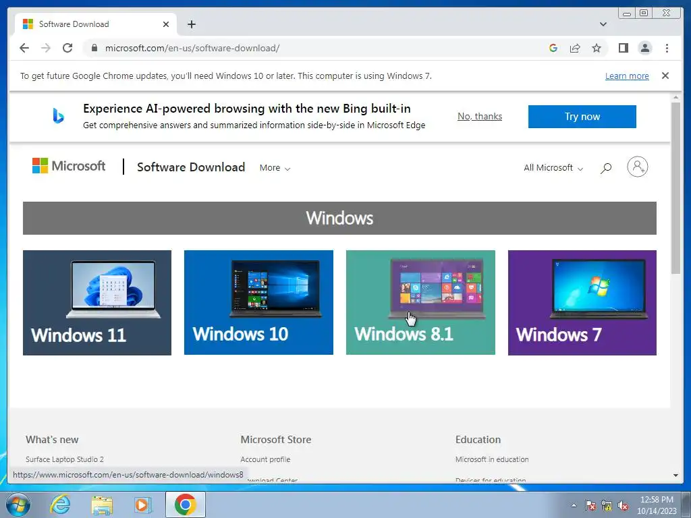The image size is (691, 518).
Task: Open the taskbar clock and date
Action: click(657, 505)
